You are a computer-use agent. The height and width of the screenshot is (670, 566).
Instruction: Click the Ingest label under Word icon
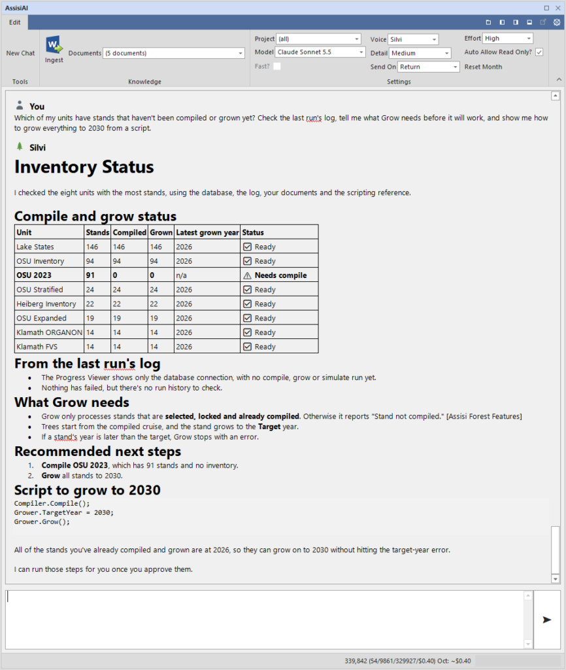54,60
